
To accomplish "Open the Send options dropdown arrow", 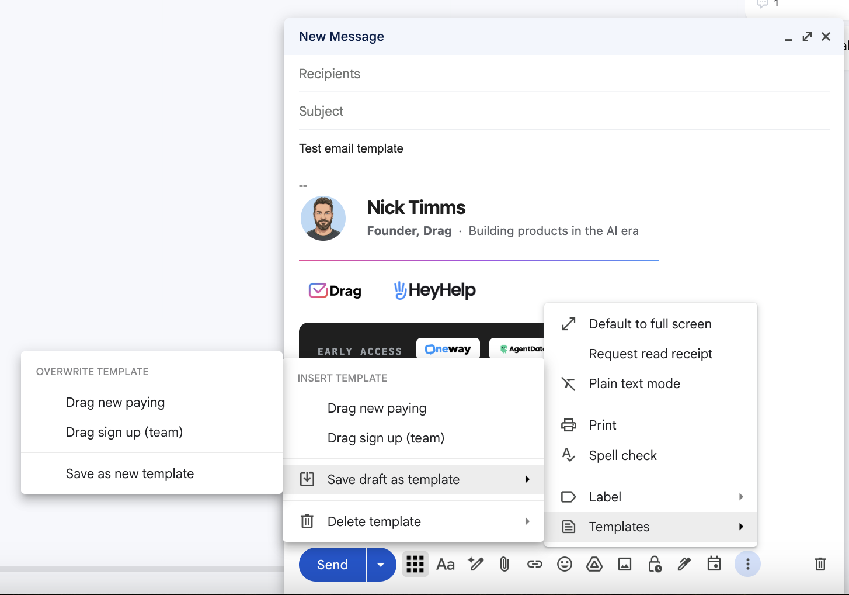I will tap(381, 565).
